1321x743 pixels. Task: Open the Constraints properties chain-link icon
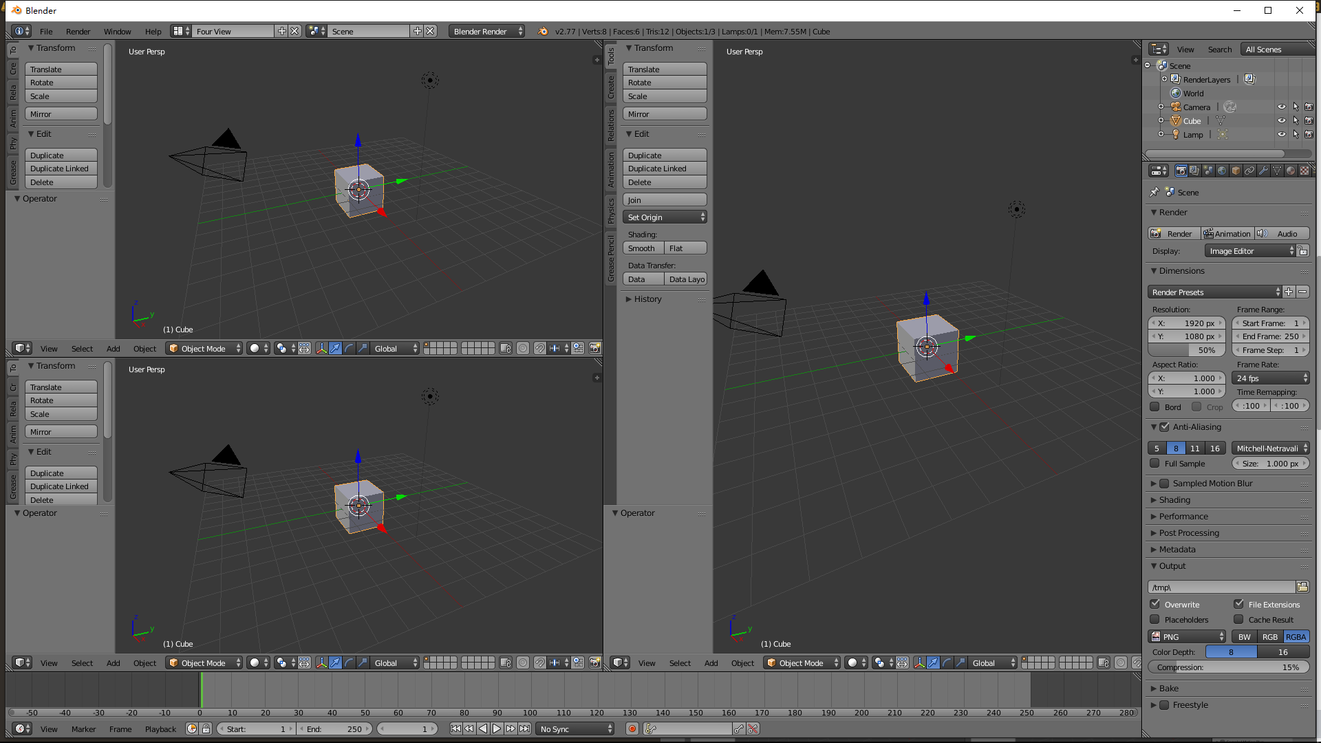pos(1249,171)
